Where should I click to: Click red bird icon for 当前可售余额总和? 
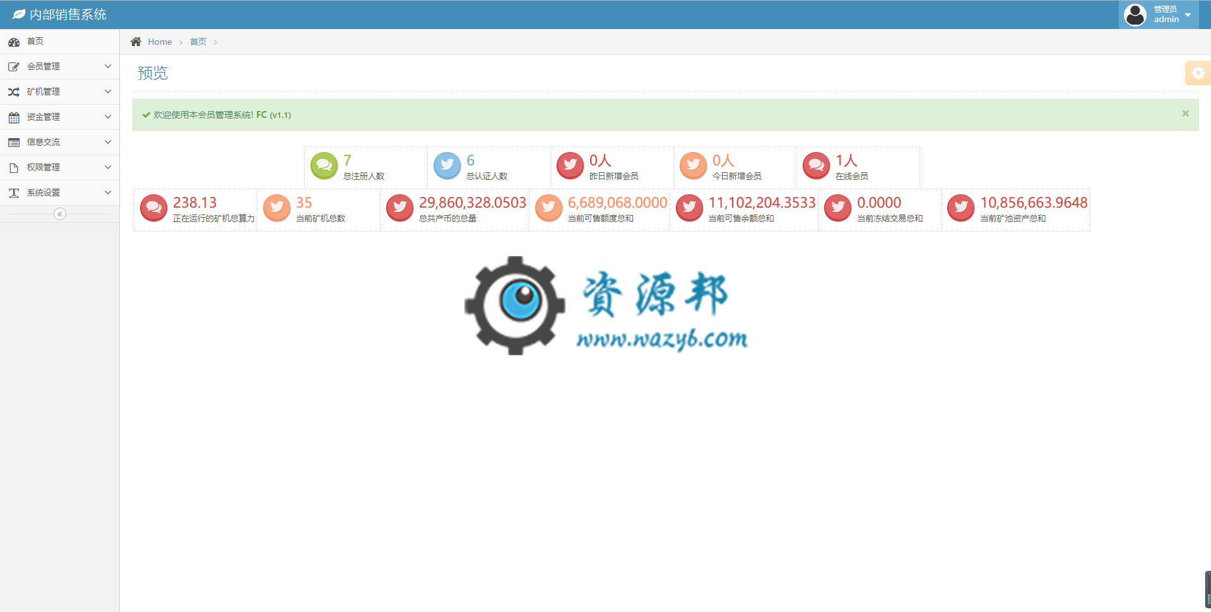pyautogui.click(x=690, y=208)
